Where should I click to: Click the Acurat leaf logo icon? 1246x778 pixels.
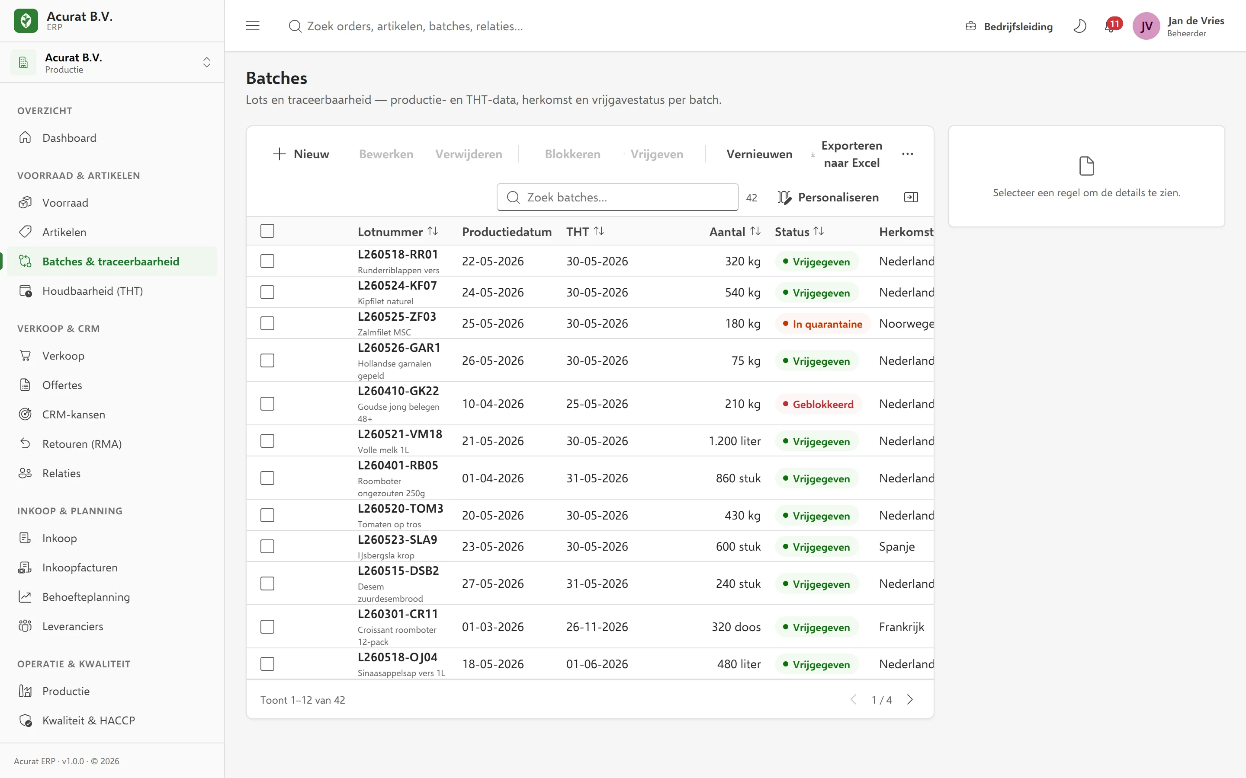pyautogui.click(x=26, y=21)
